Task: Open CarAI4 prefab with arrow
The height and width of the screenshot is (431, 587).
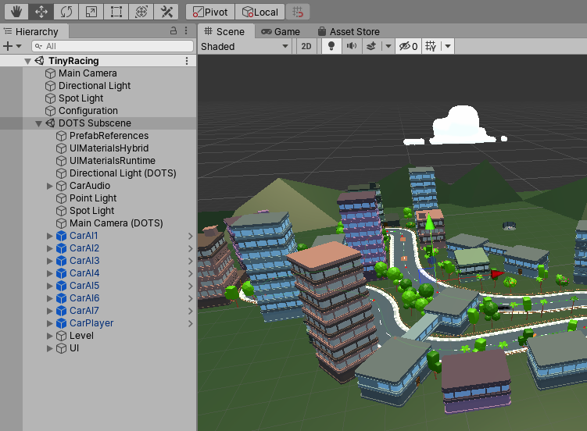Action: tap(190, 273)
